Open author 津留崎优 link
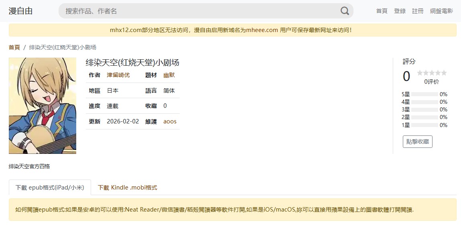461x226 pixels. point(118,75)
